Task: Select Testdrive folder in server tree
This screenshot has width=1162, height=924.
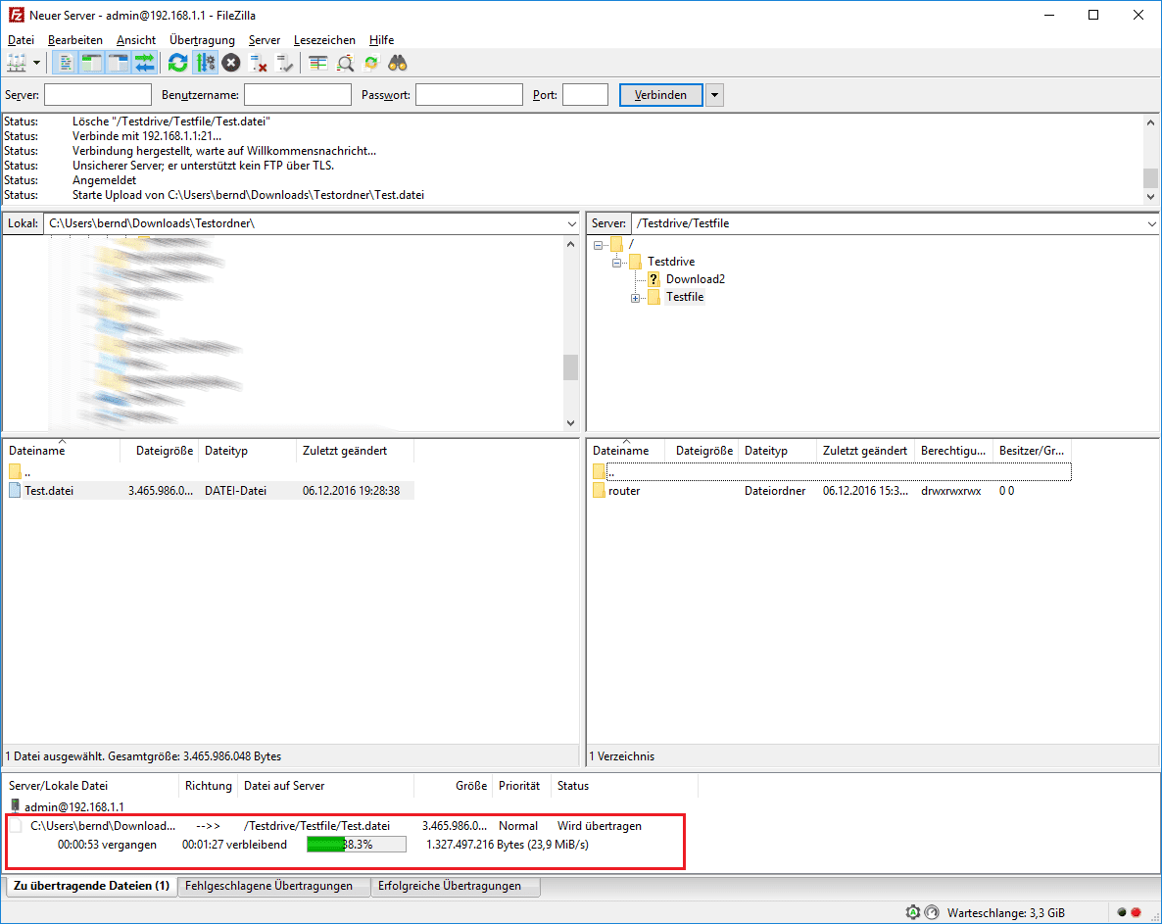Action: tap(671, 262)
